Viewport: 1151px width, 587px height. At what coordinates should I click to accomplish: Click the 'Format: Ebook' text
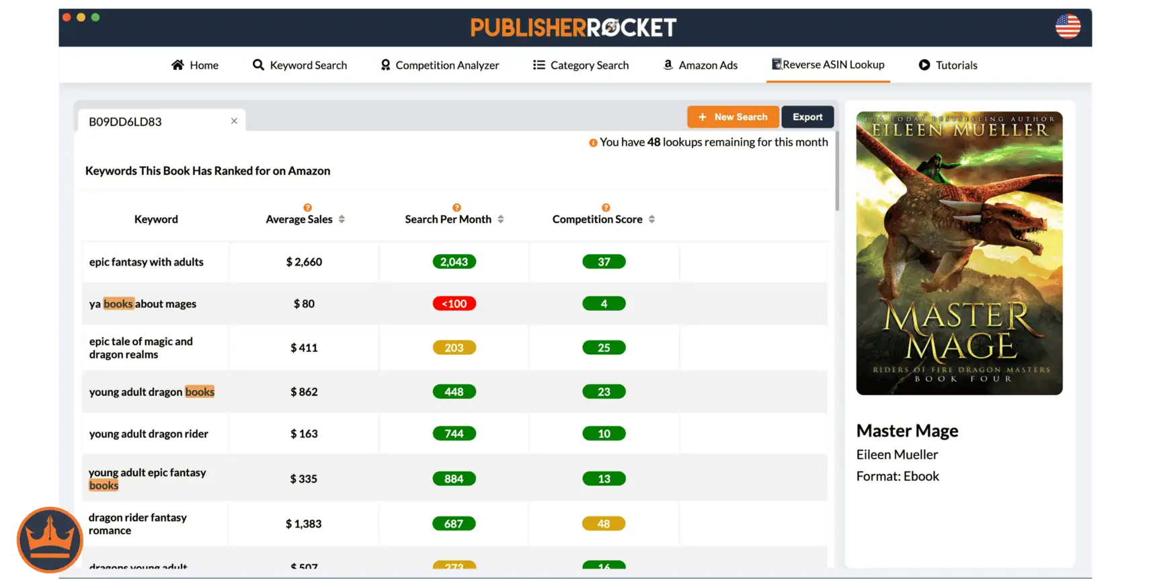(898, 476)
